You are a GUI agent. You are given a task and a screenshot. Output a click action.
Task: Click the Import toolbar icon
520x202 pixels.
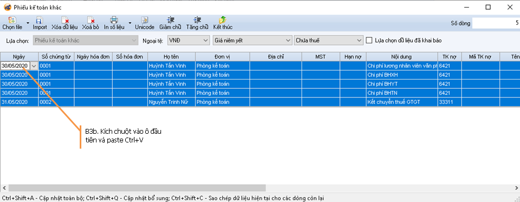[40, 20]
